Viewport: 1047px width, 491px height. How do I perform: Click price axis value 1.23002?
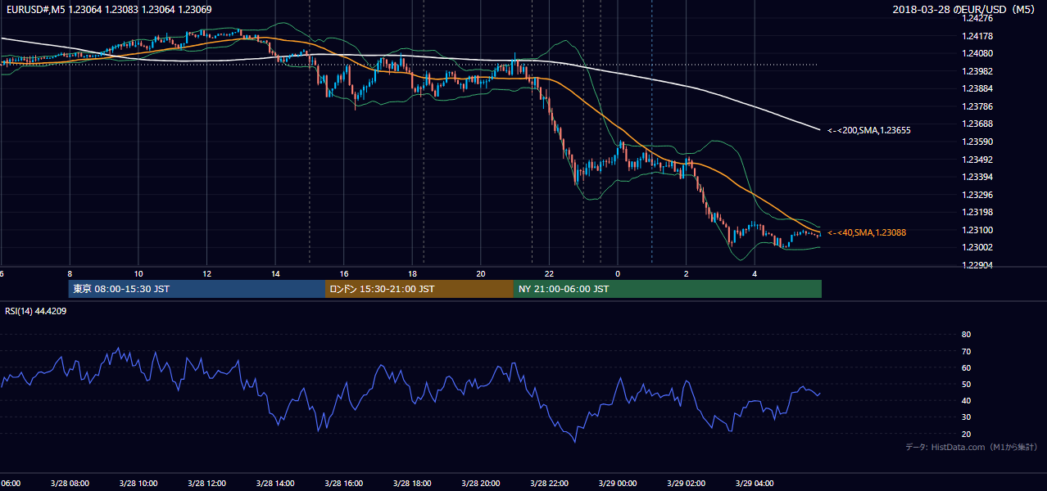coord(977,247)
